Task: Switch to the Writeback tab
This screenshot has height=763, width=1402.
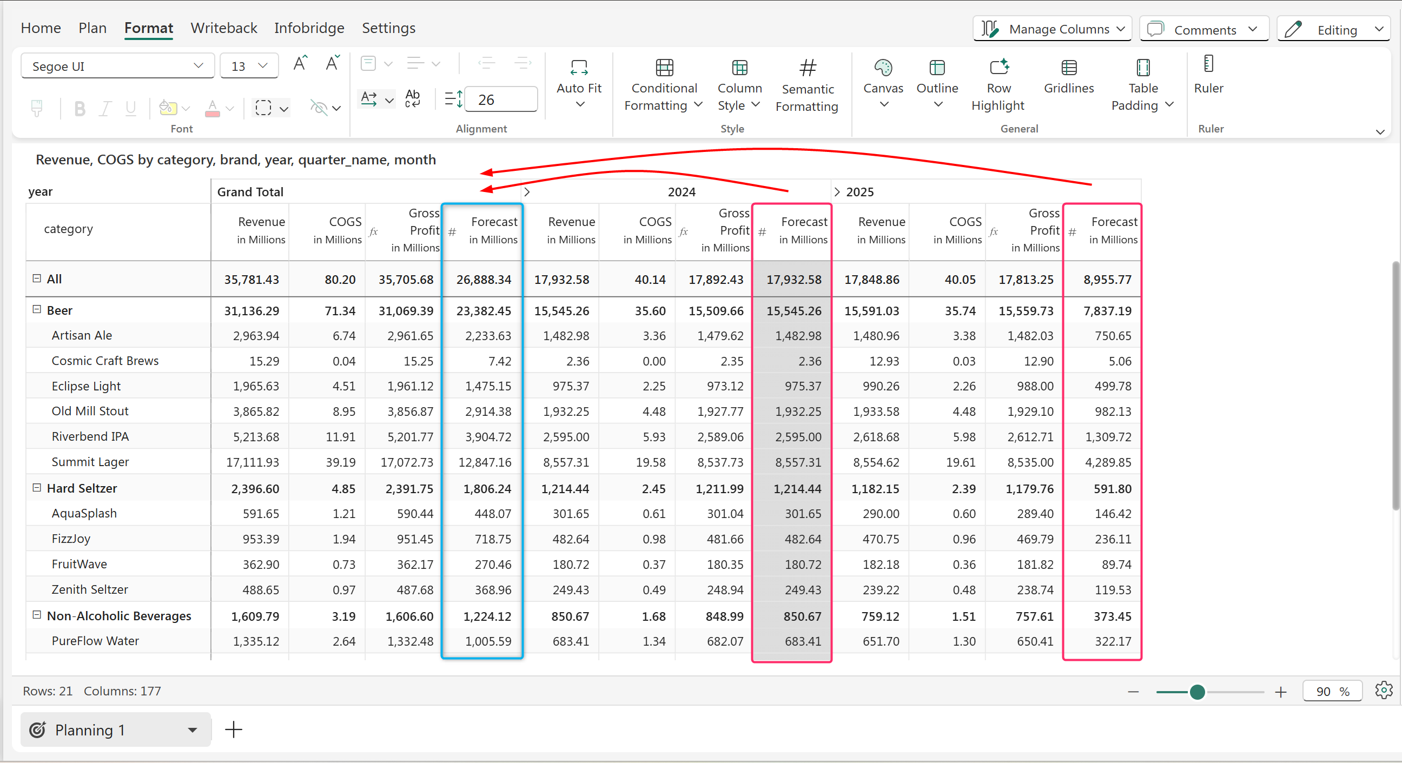Action: [224, 28]
